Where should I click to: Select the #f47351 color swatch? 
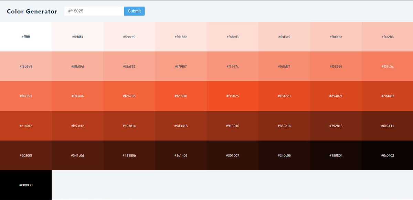coord(26,96)
